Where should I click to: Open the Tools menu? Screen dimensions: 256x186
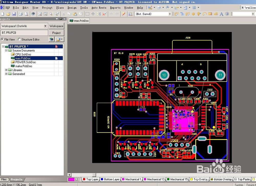pos(84,8)
